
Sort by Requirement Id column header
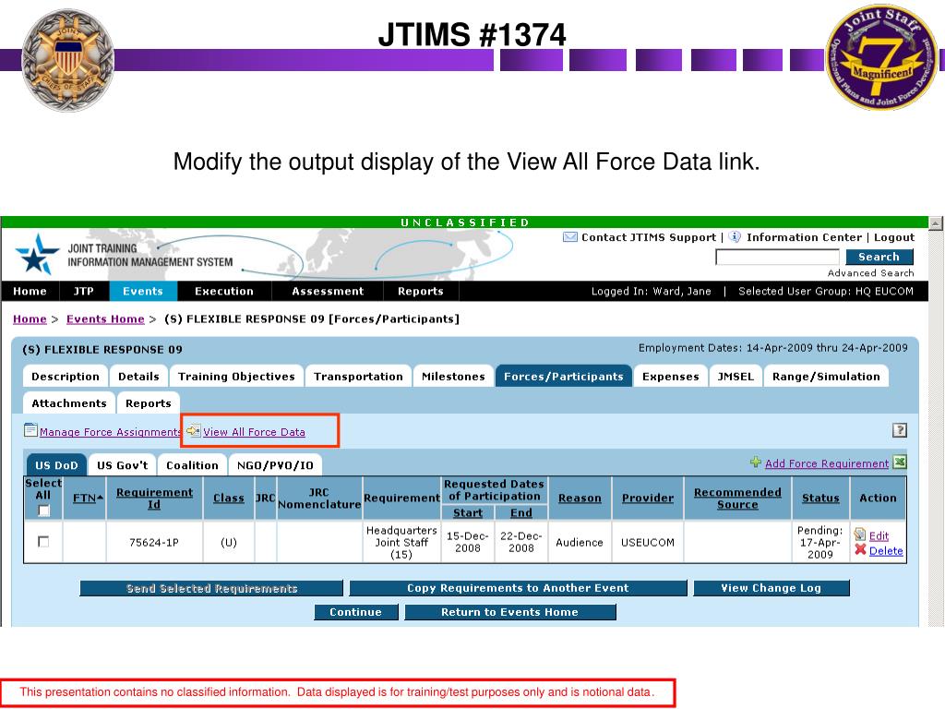click(154, 498)
